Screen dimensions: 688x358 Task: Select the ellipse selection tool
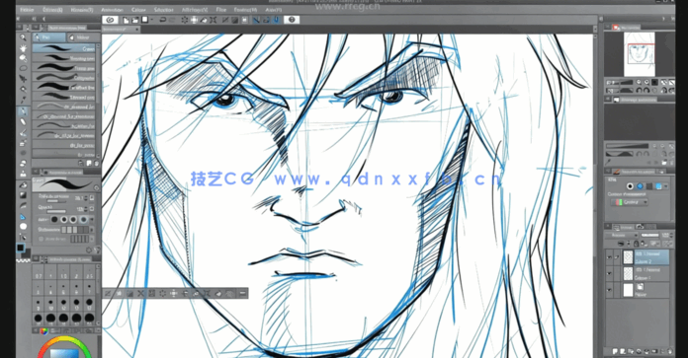[23, 68]
